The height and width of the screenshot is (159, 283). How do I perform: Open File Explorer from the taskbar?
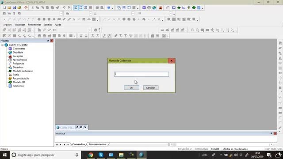[x=121, y=155]
